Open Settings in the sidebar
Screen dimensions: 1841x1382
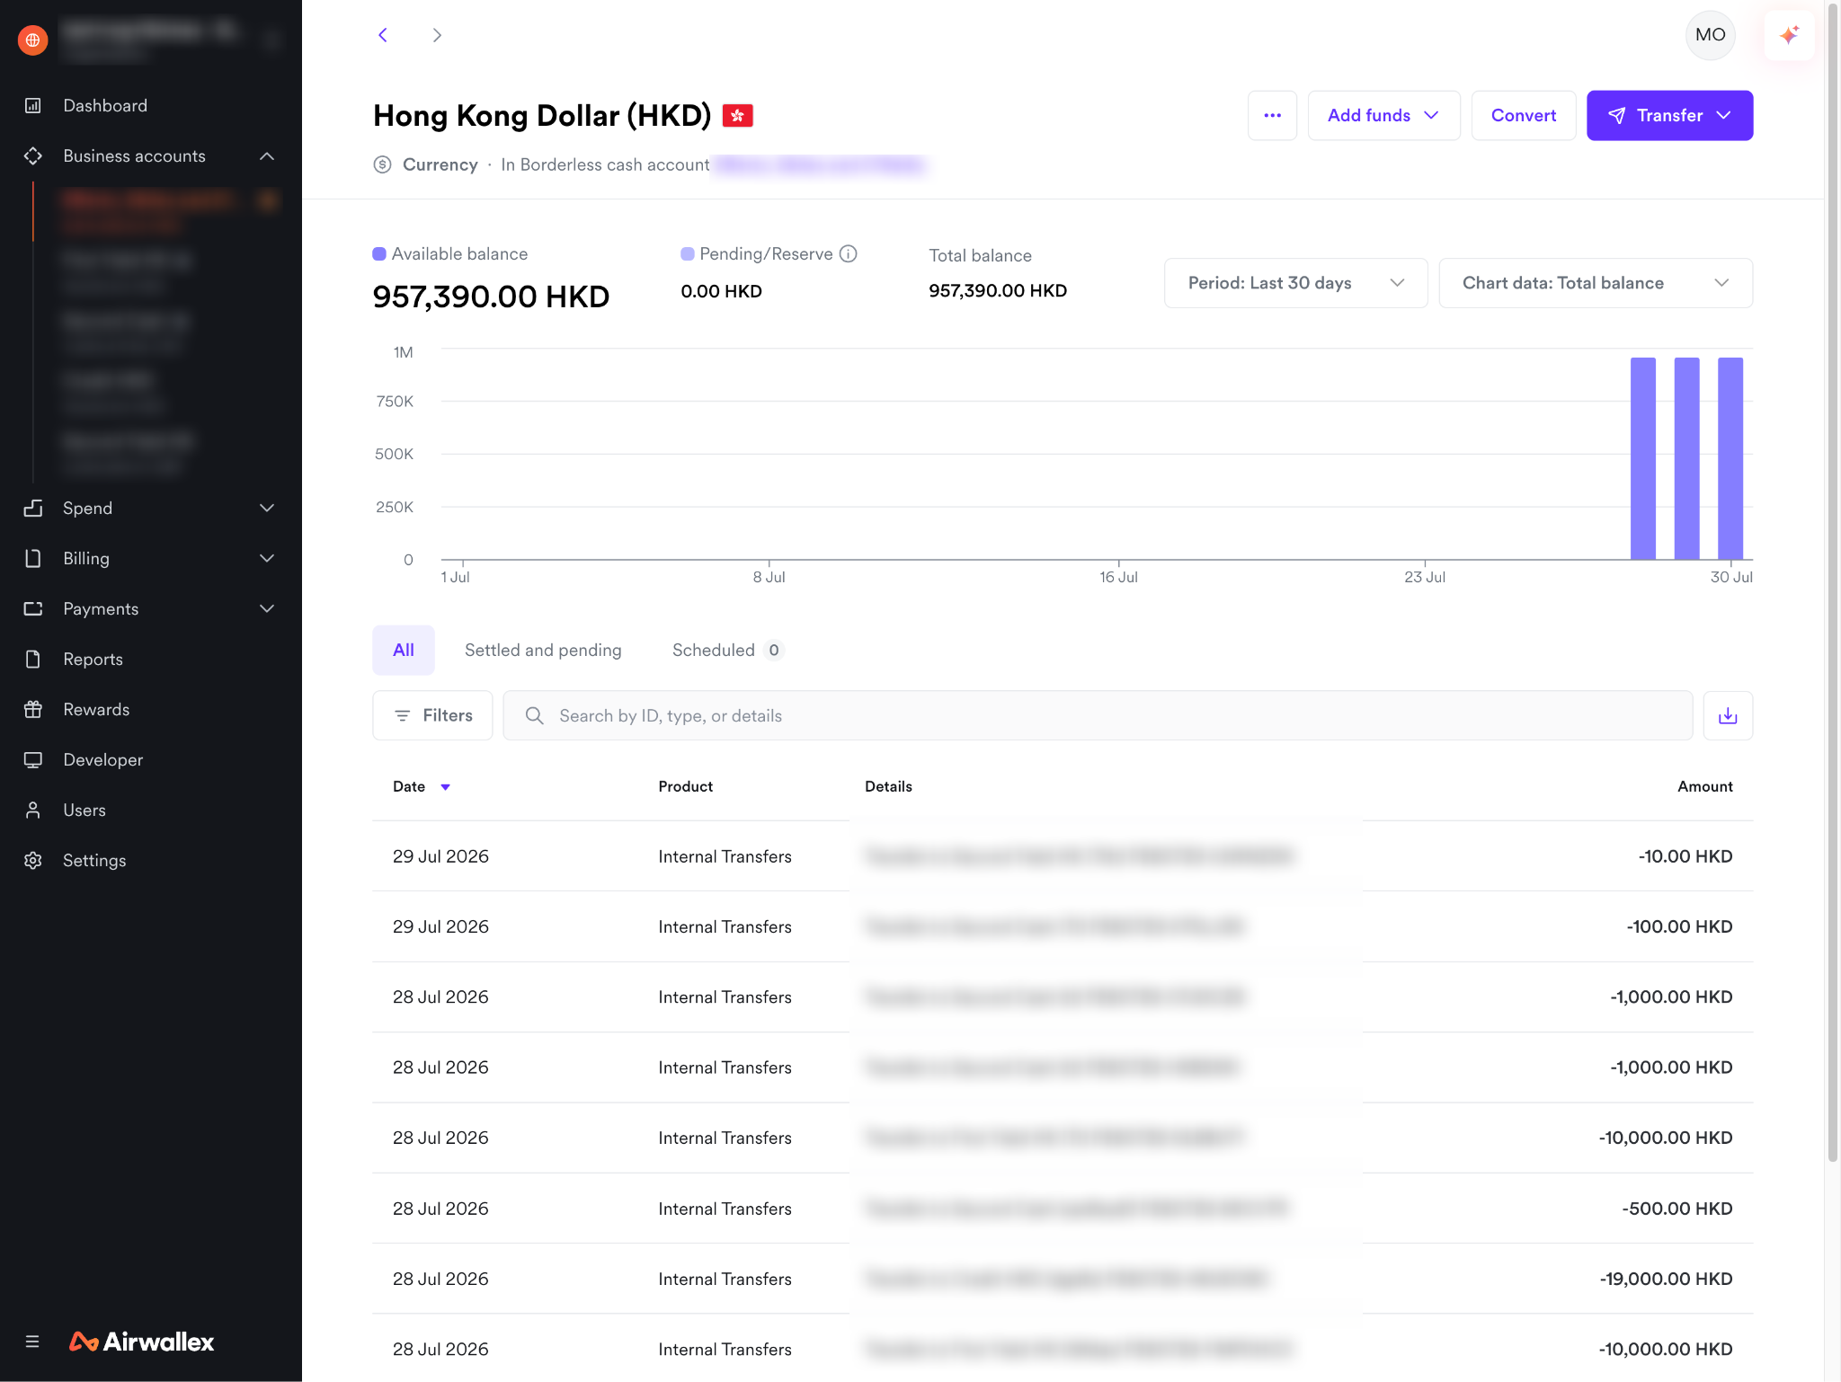click(x=94, y=861)
